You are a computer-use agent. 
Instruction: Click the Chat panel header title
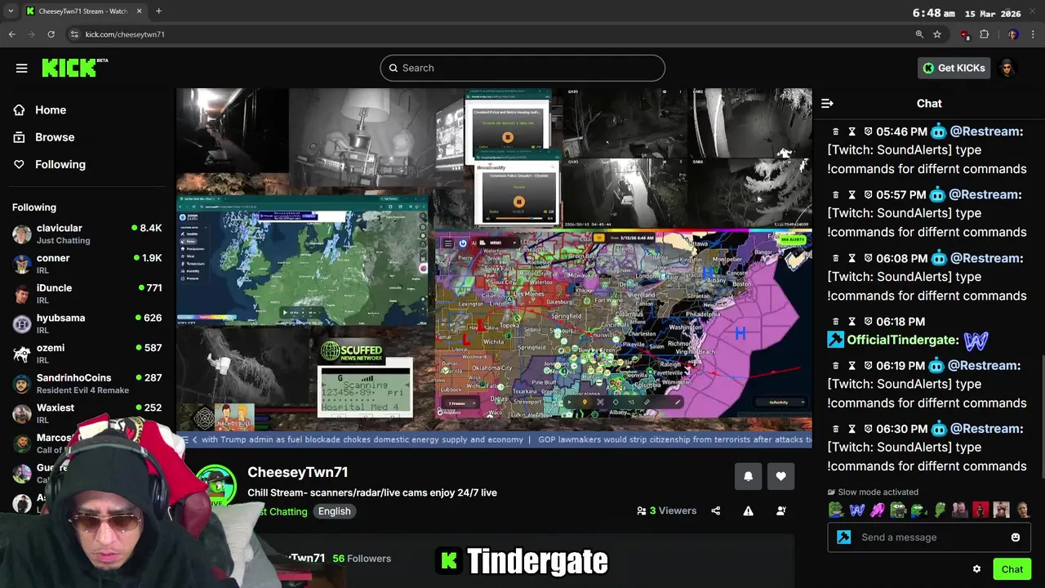(929, 104)
